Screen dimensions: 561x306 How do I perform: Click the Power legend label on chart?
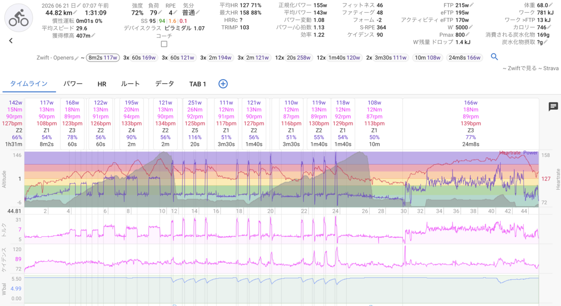[530, 153]
